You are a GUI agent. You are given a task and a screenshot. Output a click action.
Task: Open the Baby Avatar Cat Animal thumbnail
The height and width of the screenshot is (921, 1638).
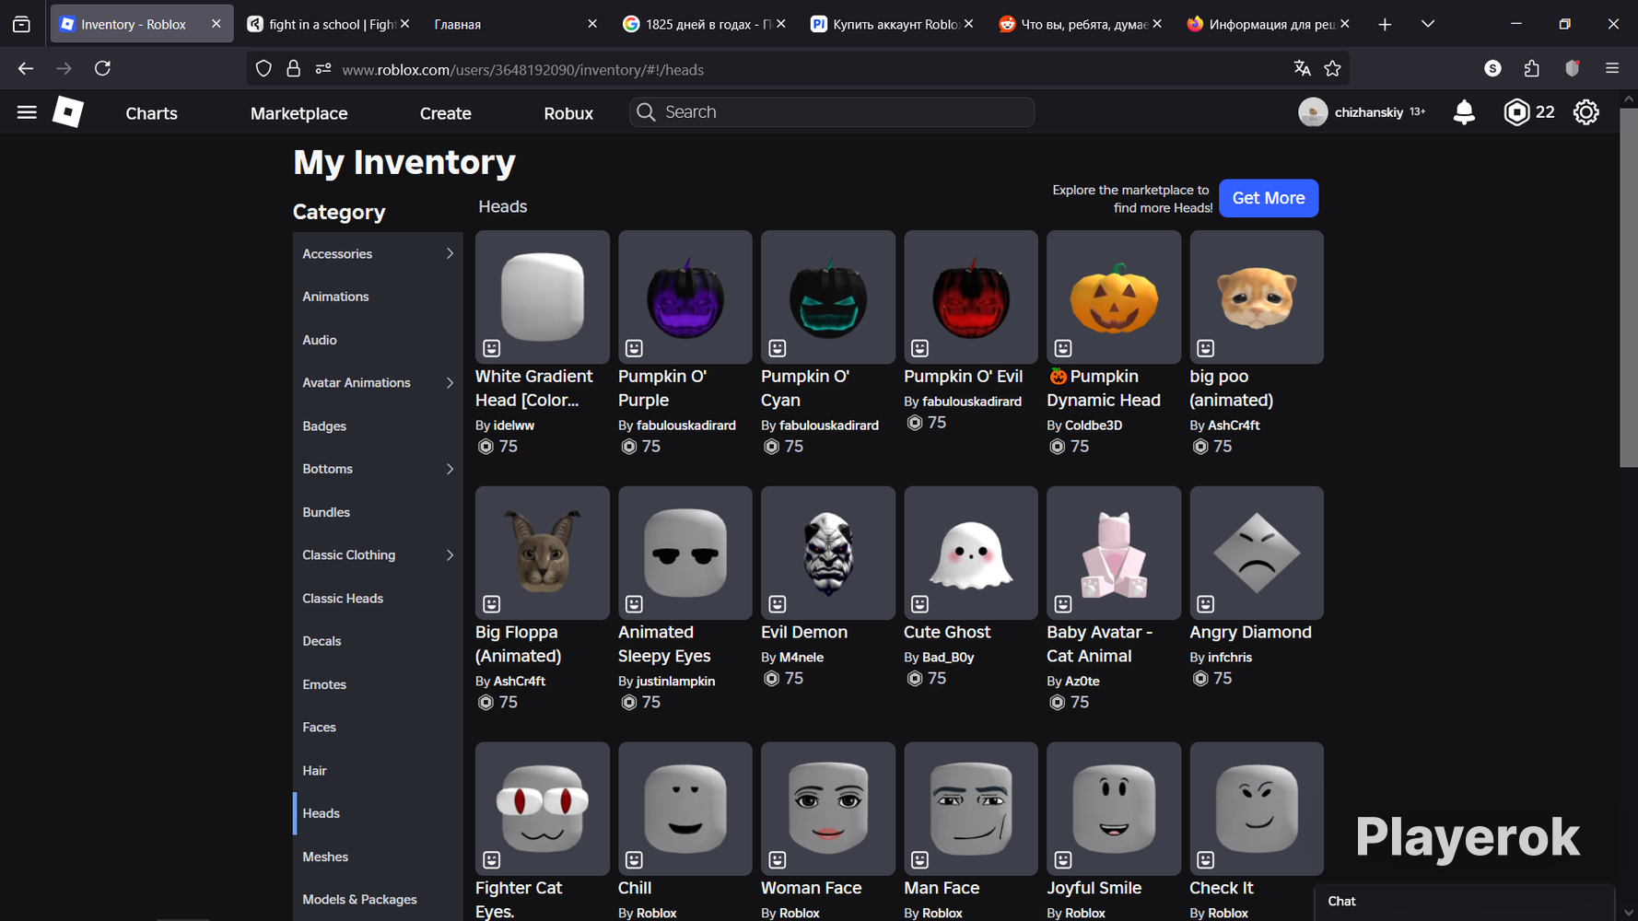[1114, 553]
